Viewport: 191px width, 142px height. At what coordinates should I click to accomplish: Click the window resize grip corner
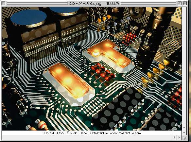coord(184,138)
